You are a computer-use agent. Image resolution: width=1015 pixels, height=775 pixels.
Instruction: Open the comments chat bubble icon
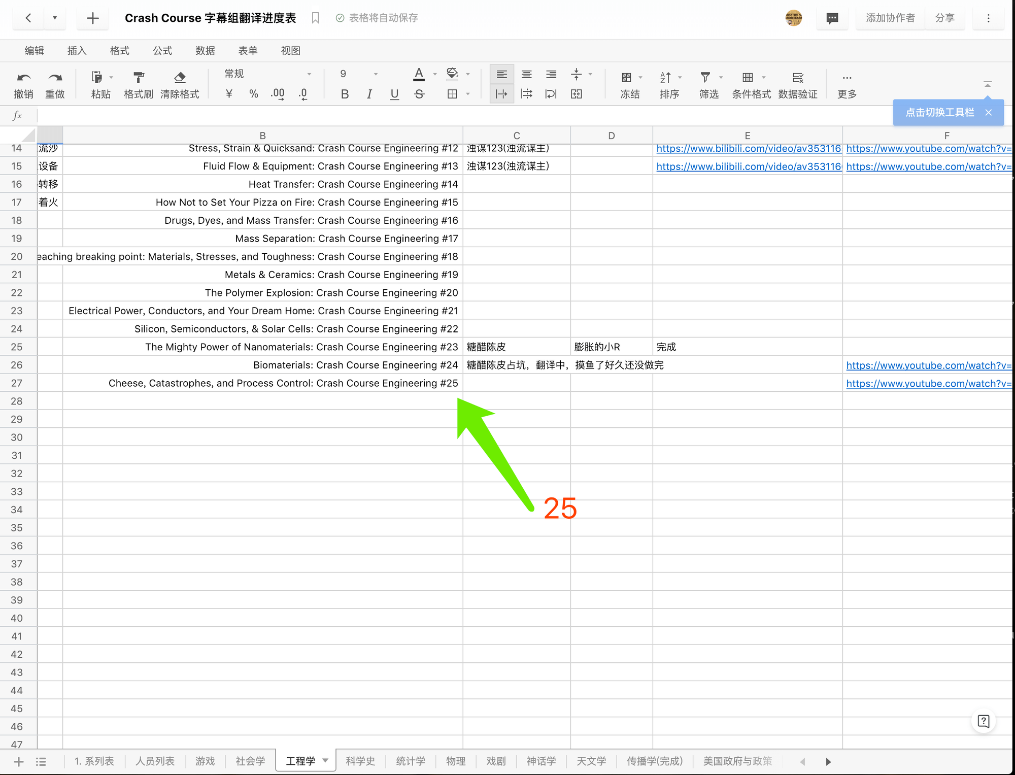(832, 18)
